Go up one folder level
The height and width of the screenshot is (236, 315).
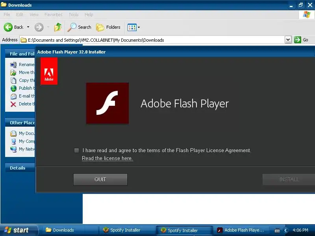click(58, 27)
